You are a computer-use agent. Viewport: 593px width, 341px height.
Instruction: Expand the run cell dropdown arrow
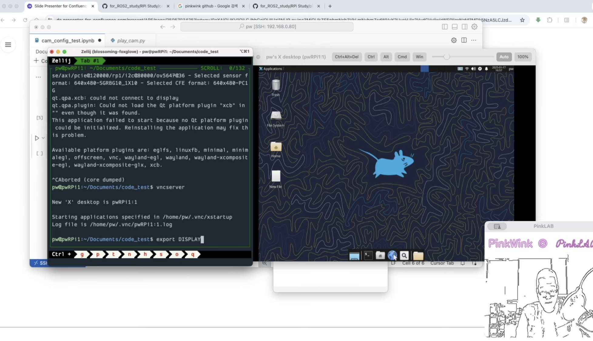pos(43,138)
